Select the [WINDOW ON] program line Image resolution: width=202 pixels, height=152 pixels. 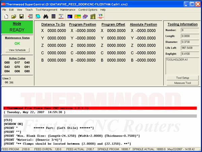click(x=13, y=124)
